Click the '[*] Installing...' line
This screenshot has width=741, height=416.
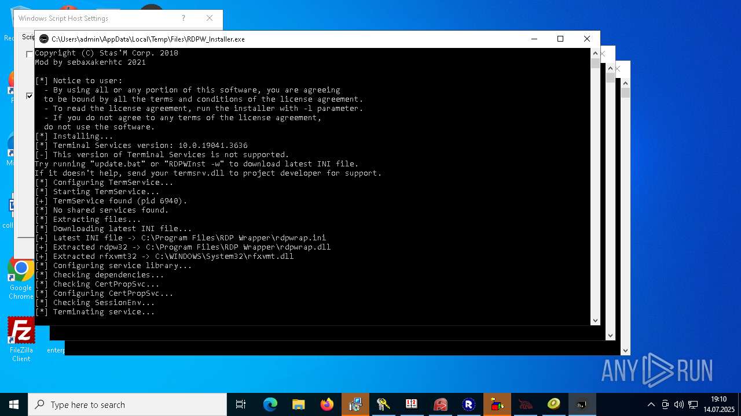coord(74,136)
